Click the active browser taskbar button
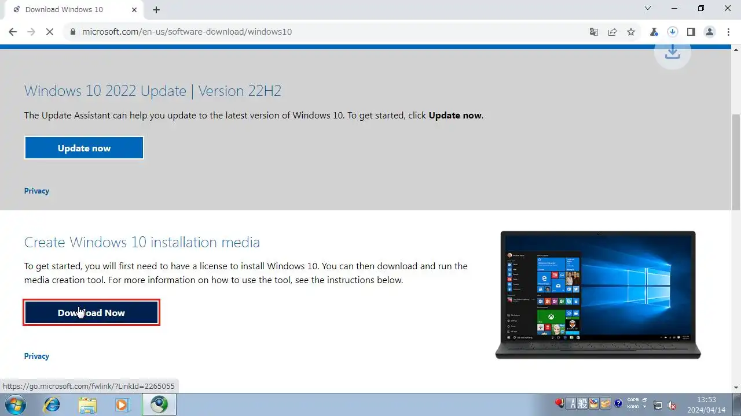The width and height of the screenshot is (741, 416). 159,404
